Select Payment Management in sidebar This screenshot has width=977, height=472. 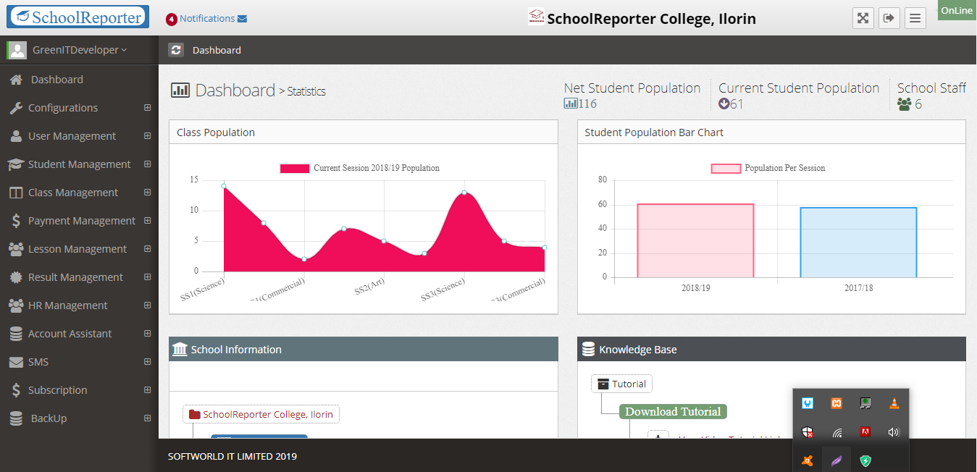coord(79,221)
